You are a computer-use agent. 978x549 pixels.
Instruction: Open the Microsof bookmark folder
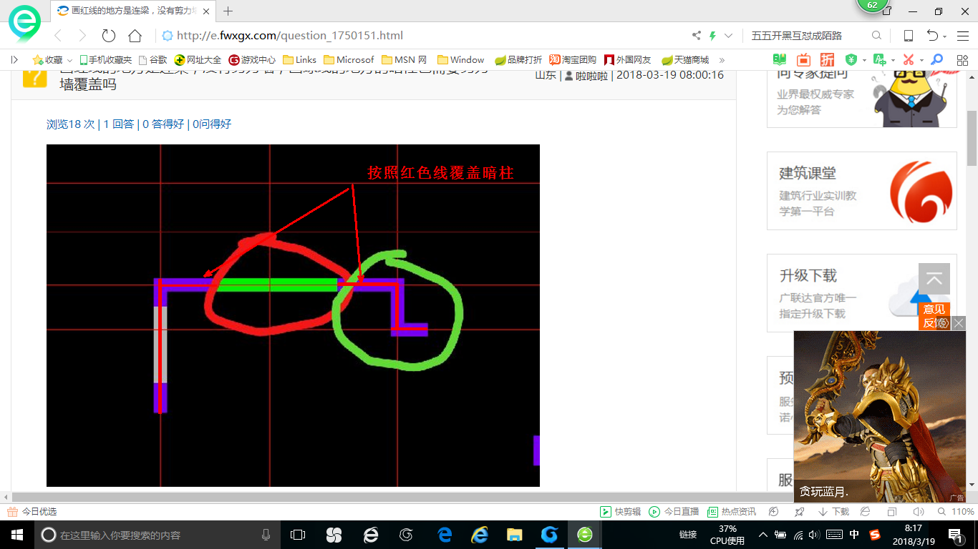(349, 60)
